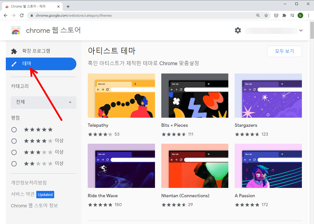Maximize the Chrome window
The height and width of the screenshot is (224, 314).
297,4
